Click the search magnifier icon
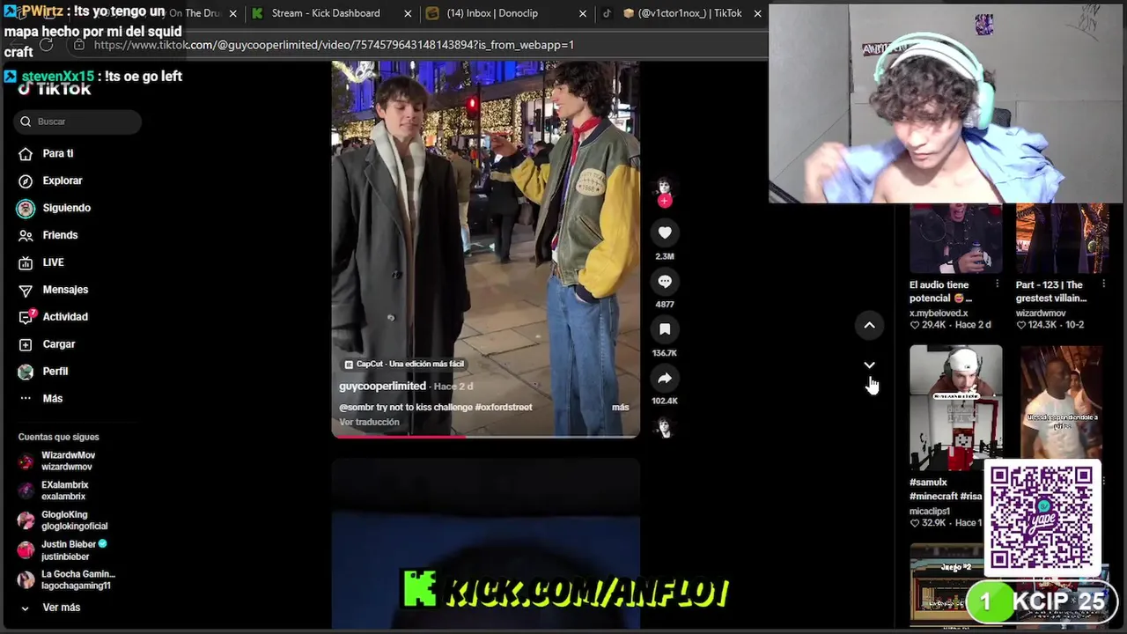The width and height of the screenshot is (1127, 634). tap(26, 122)
